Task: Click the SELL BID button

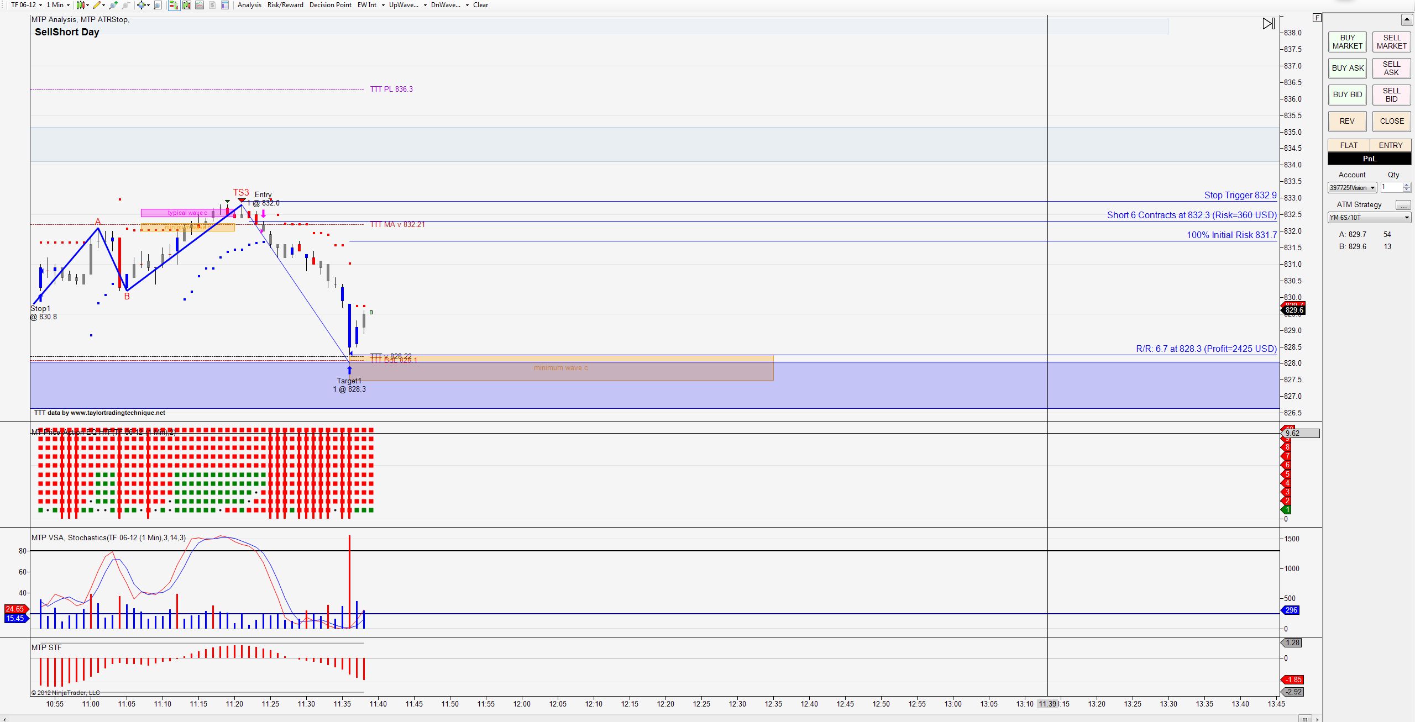Action: pos(1392,95)
